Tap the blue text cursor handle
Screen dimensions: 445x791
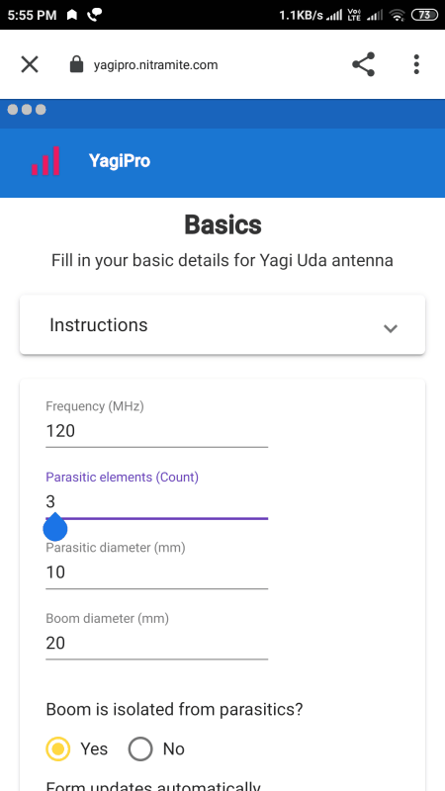click(x=55, y=527)
